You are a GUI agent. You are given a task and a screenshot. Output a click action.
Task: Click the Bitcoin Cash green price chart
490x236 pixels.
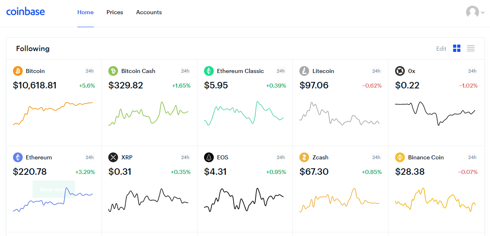coord(148,114)
